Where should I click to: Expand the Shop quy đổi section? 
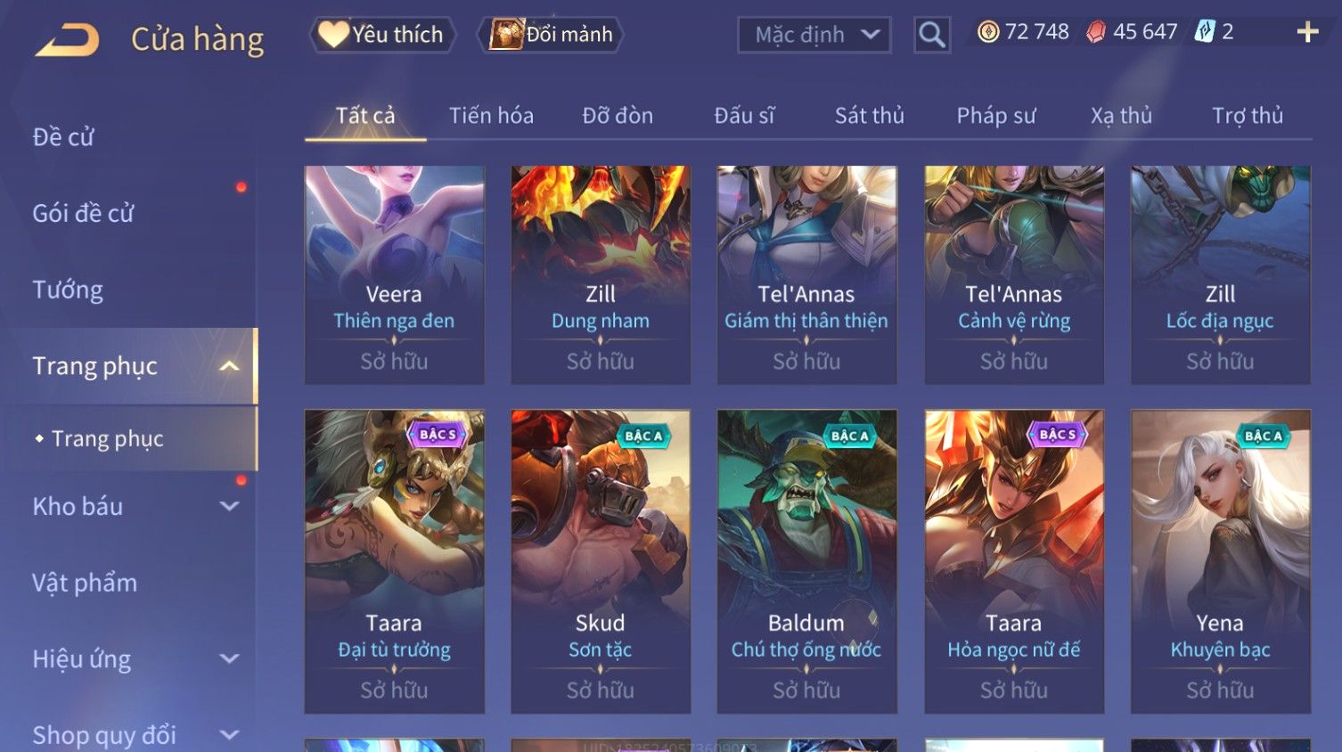pyautogui.click(x=229, y=735)
